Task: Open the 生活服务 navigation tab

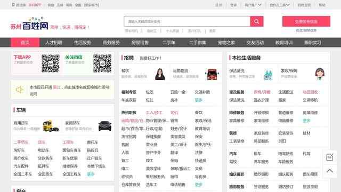Action: coord(83,43)
